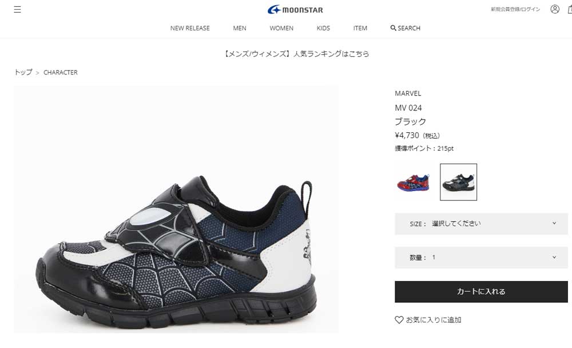Click the SIZE dropdown chevron arrow
The image size is (572, 348).
(x=554, y=223)
